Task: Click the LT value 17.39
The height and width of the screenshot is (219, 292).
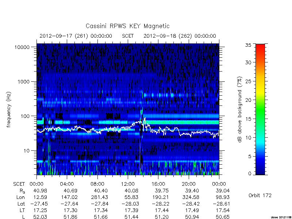Action: [x=131, y=211]
